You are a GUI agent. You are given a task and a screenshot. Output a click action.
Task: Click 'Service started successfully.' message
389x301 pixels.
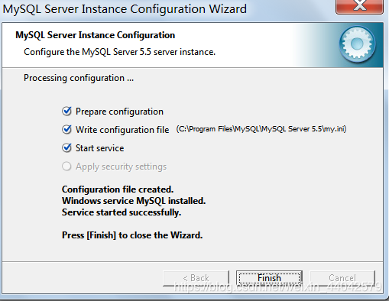[122, 212]
